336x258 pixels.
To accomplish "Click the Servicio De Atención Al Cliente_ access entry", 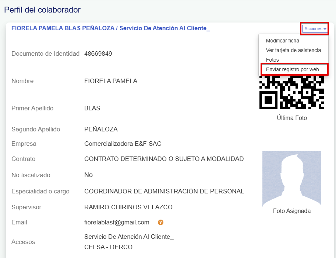I will point(129,237).
